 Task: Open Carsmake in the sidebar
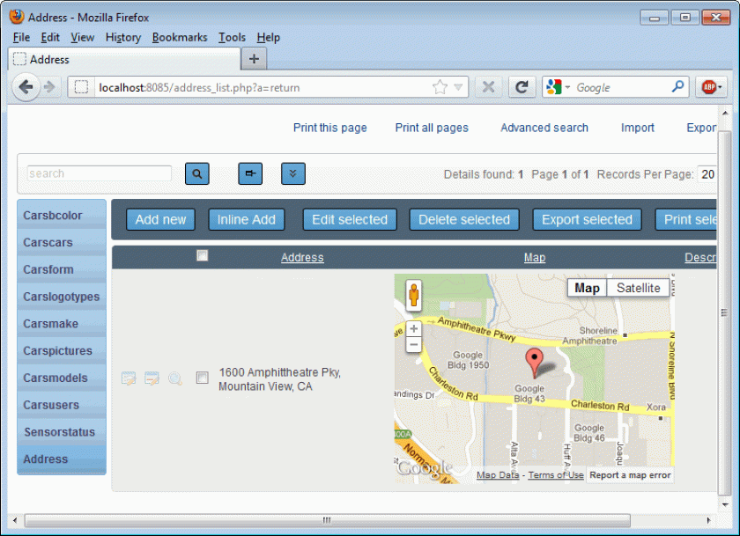pyautogui.click(x=62, y=324)
